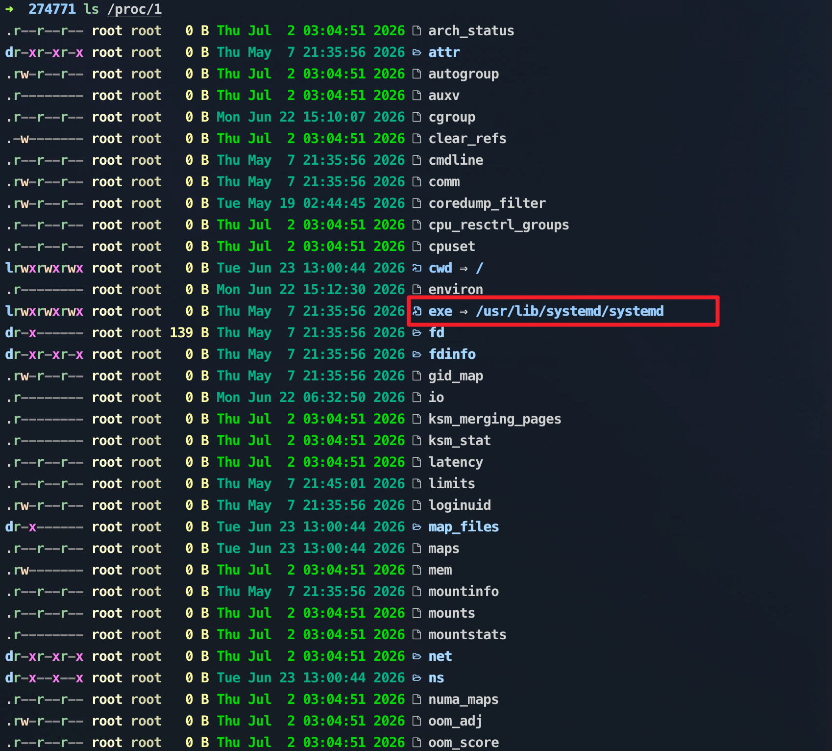This screenshot has height=751, width=832.
Task: Click the folder icon beside fdinfo
Action: [x=416, y=354]
